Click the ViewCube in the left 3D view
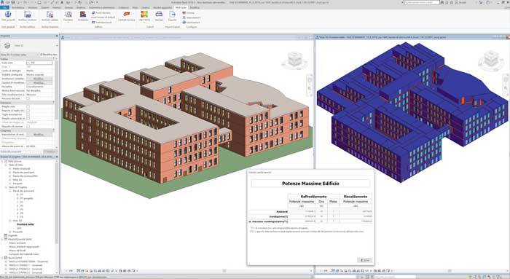This screenshot has width=510, height=279. pos(294,60)
